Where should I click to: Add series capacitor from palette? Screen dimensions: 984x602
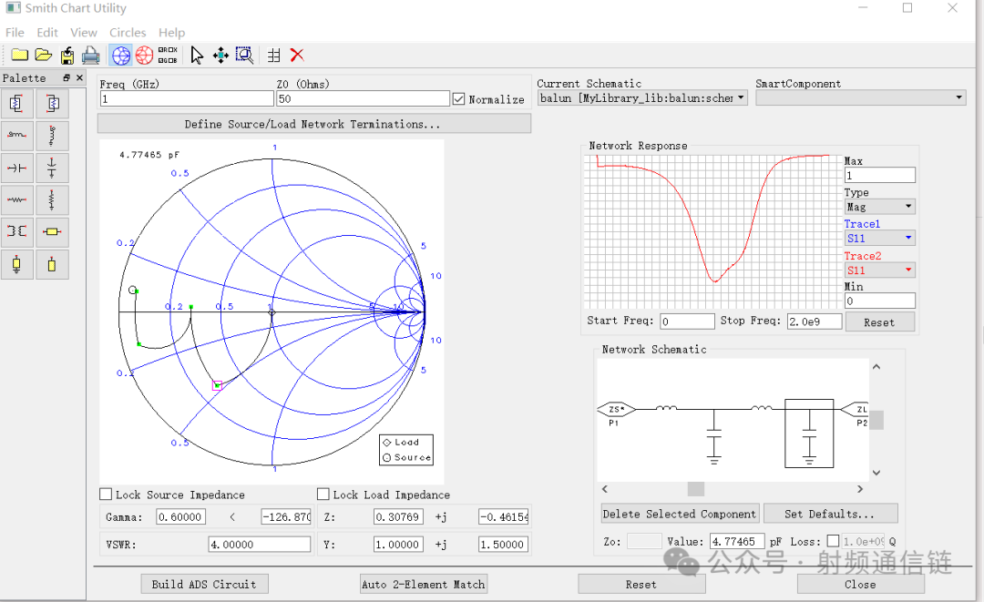coord(17,168)
